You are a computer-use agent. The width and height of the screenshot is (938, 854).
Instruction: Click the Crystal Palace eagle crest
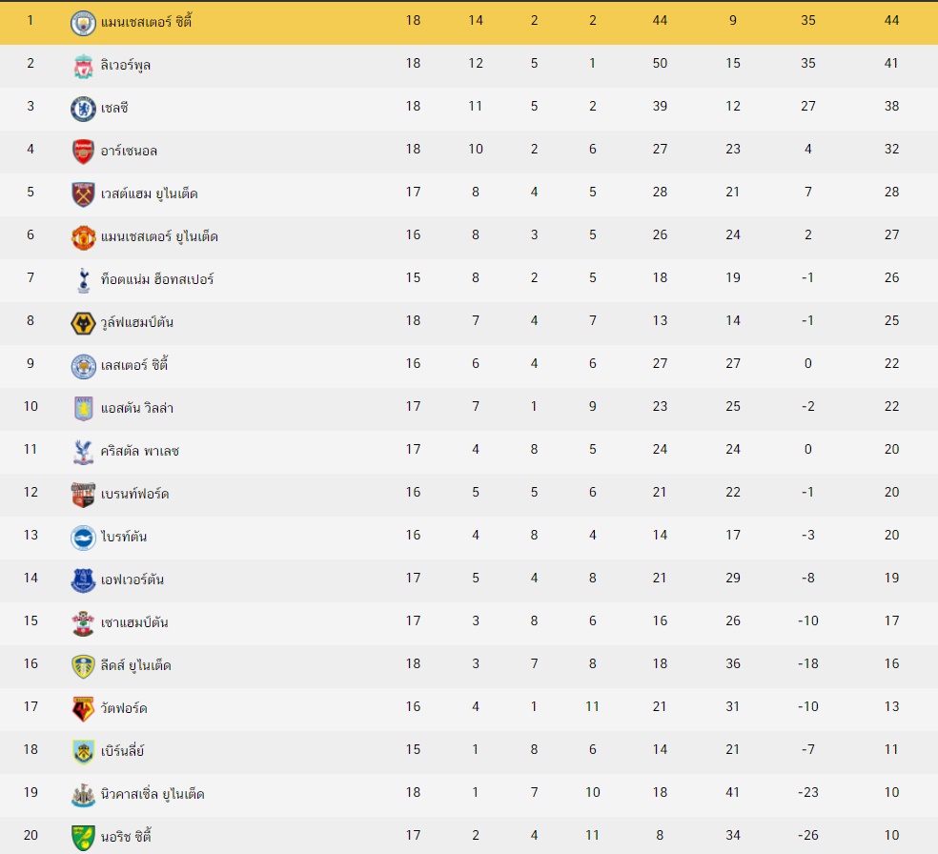coord(83,452)
